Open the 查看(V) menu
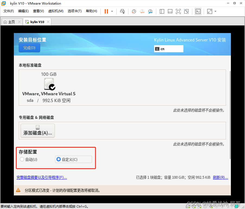The height and width of the screenshot is (209, 245). coord(39,11)
